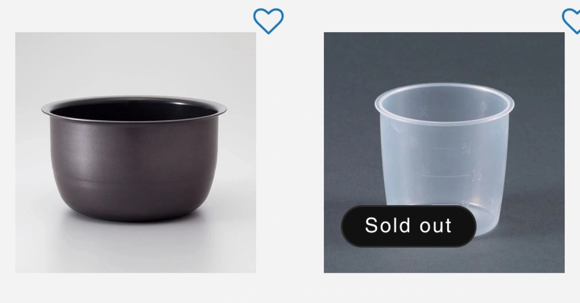
Task: Tap the partially visible heart at right edge
Action: coord(571,21)
